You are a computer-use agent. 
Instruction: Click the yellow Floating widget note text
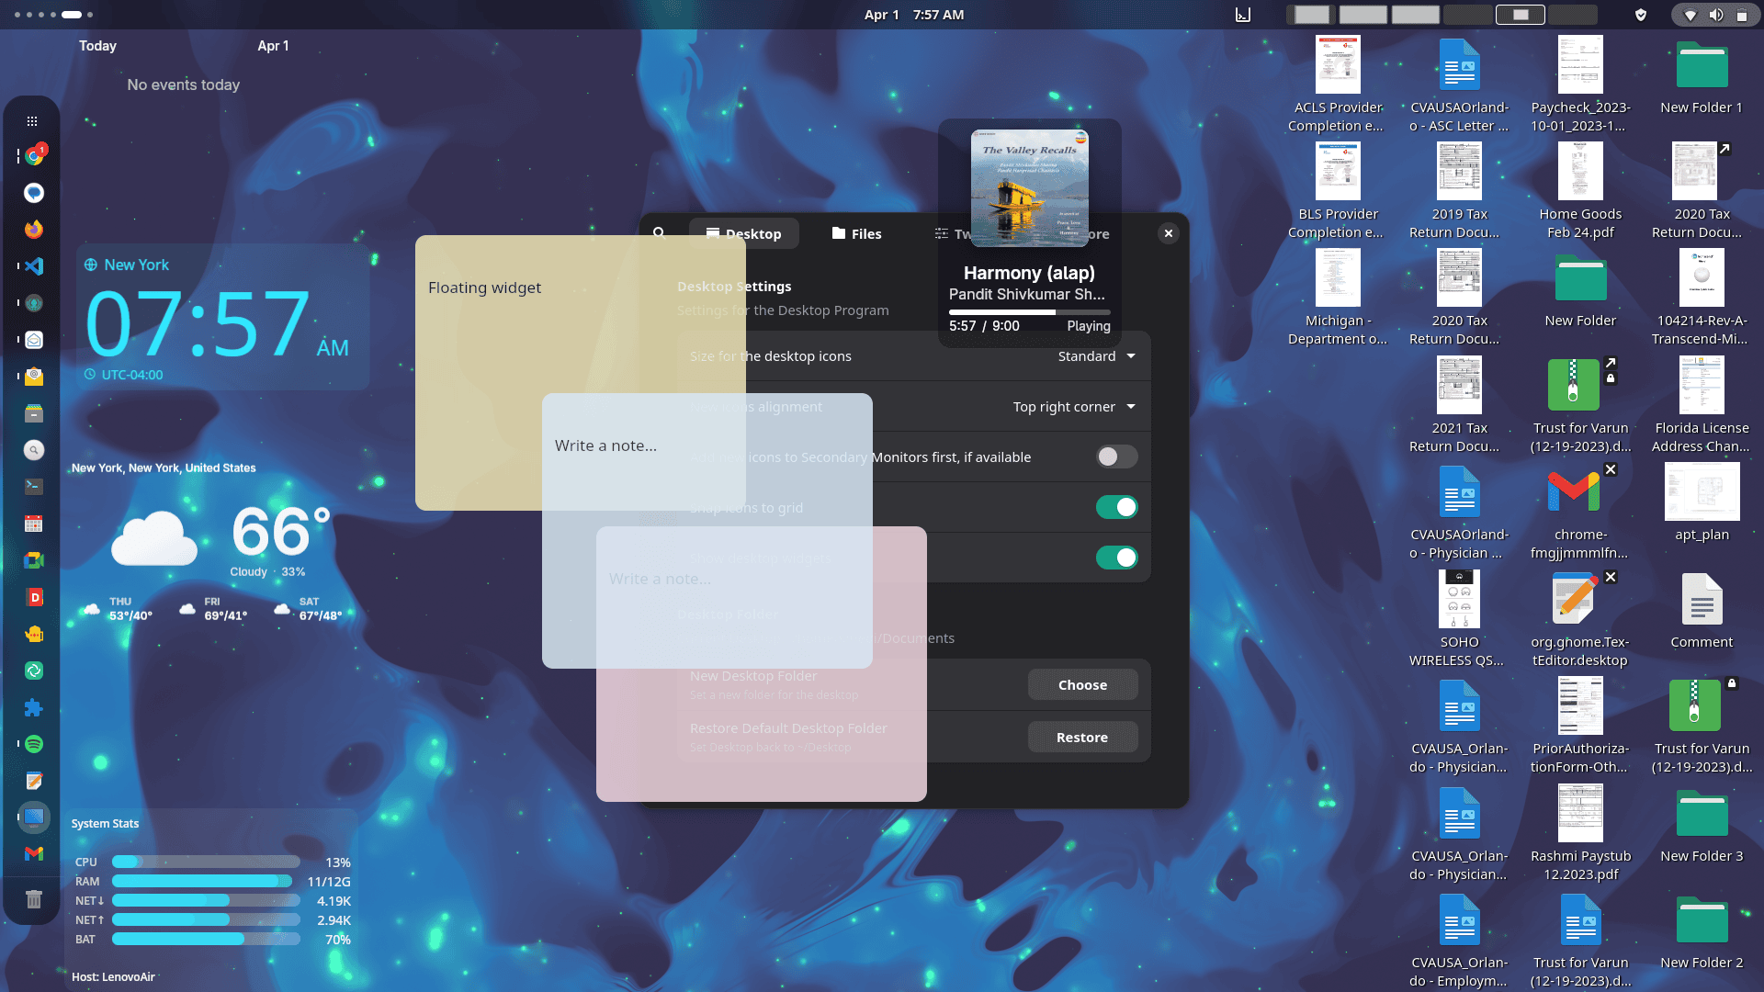(x=484, y=287)
